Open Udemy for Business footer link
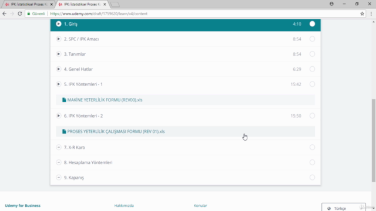Image resolution: width=376 pixels, height=211 pixels. (23, 206)
